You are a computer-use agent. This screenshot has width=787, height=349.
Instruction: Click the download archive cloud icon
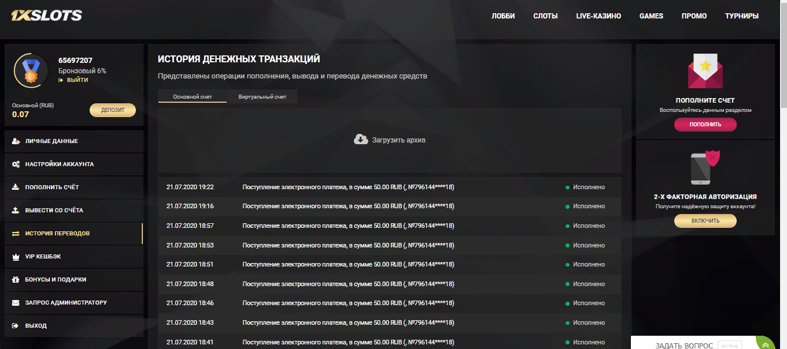[360, 139]
